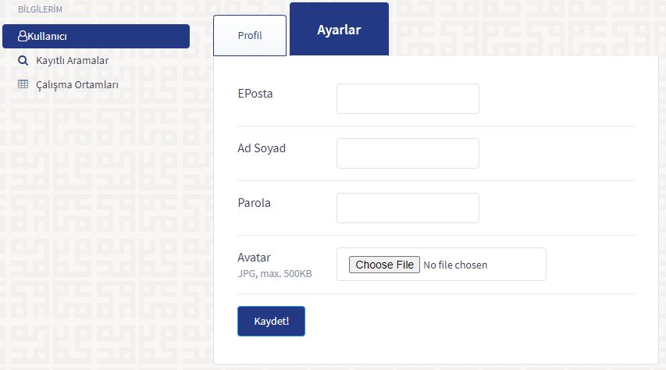Focus the EPosta text field
Screen dimensions: 666x370
pyautogui.click(x=408, y=99)
